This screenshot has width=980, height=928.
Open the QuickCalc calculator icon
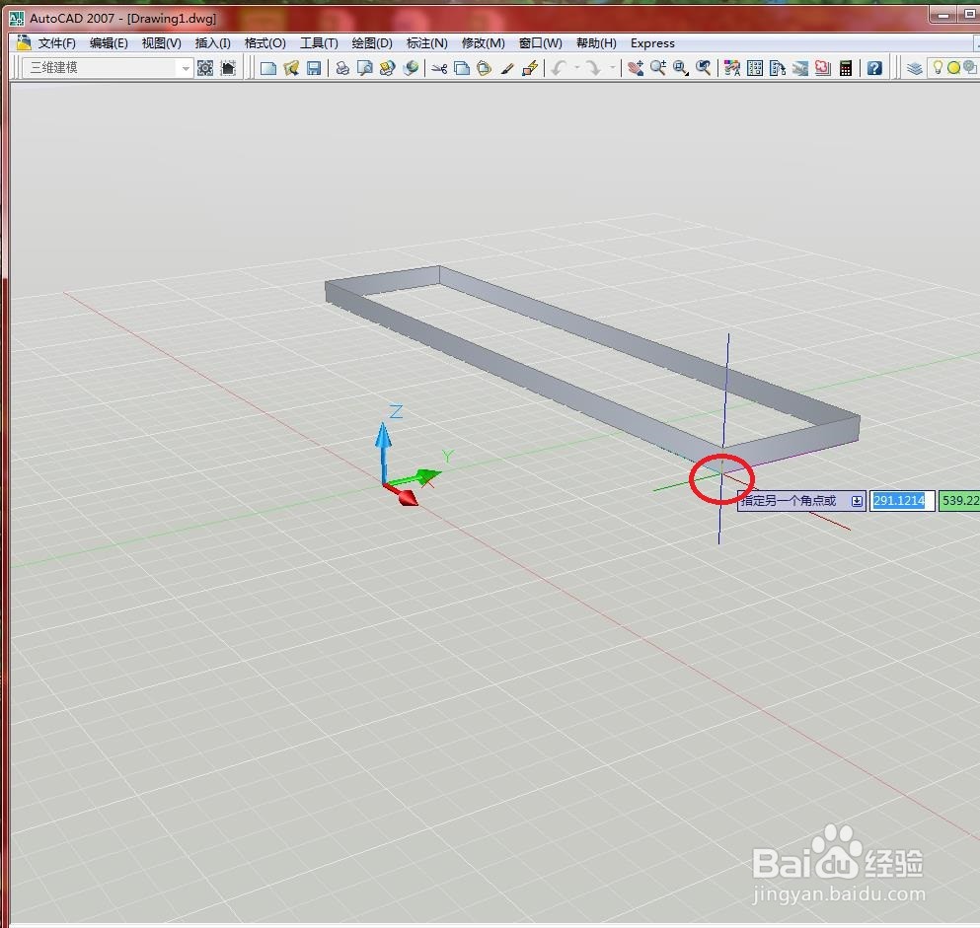[x=846, y=68]
